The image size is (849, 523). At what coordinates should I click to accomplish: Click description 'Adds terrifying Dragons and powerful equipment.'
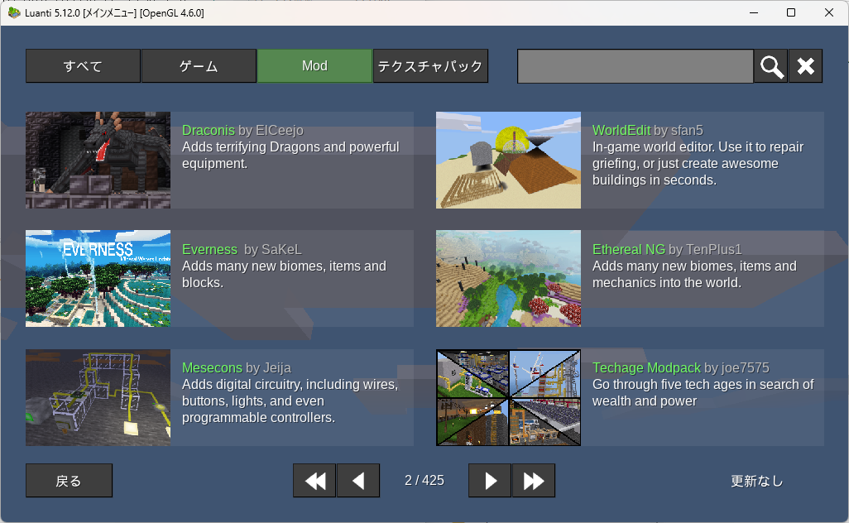point(290,156)
